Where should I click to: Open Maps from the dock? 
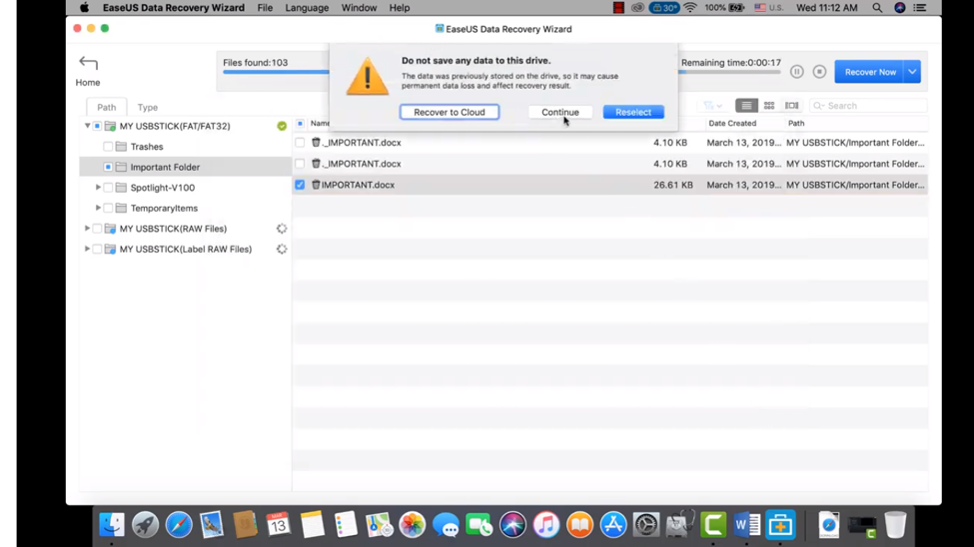coord(379,525)
